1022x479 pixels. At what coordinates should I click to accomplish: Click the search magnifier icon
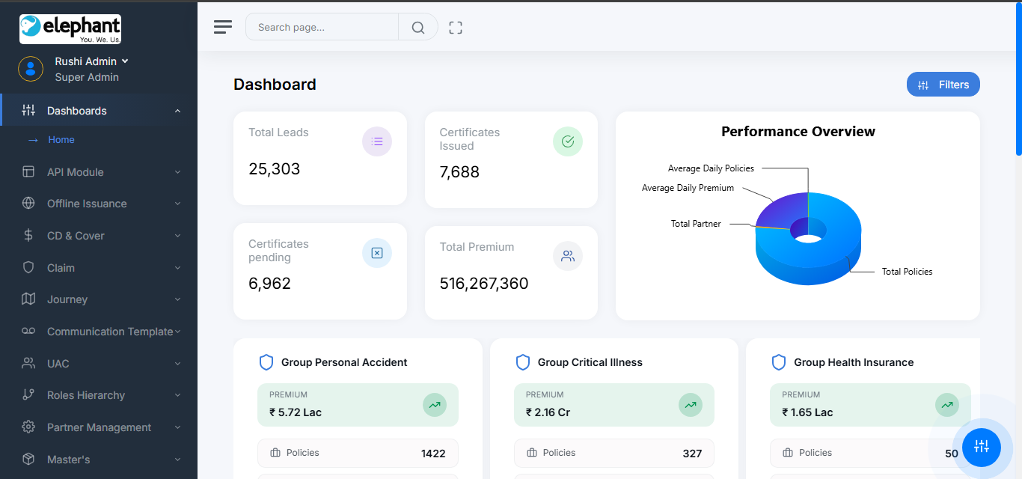pyautogui.click(x=418, y=28)
